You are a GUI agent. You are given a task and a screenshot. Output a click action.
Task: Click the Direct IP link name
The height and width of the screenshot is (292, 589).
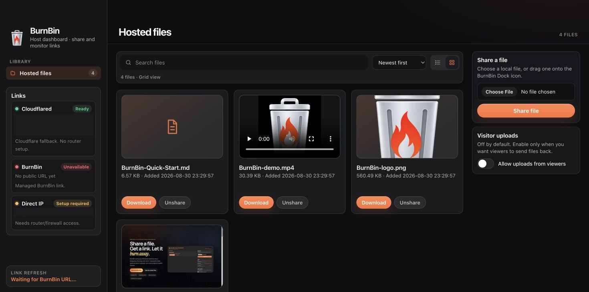click(32, 203)
